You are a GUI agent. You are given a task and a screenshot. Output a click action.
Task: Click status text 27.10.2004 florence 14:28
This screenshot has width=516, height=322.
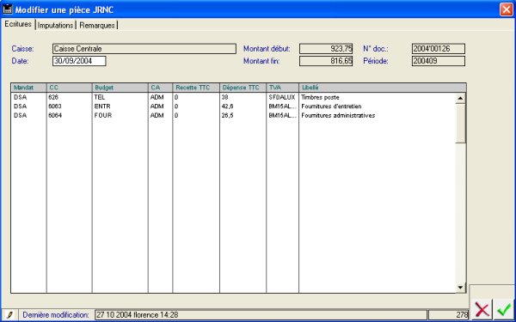138,315
